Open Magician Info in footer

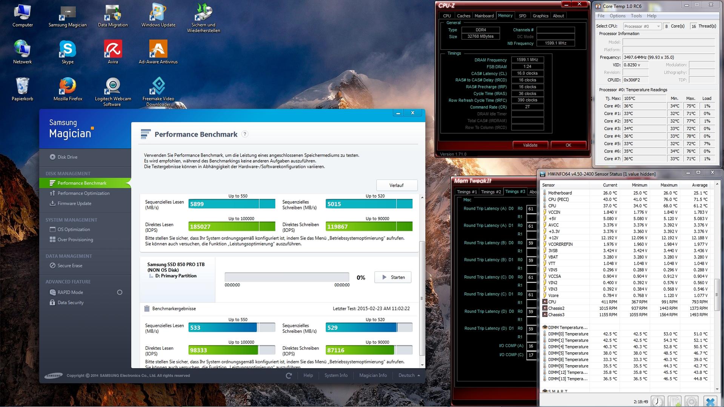[373, 375]
